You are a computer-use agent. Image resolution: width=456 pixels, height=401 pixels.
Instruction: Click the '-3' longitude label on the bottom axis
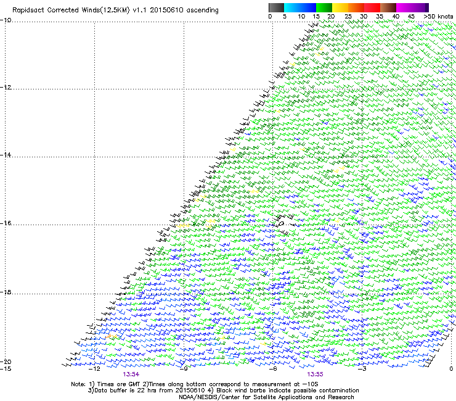[362, 369]
